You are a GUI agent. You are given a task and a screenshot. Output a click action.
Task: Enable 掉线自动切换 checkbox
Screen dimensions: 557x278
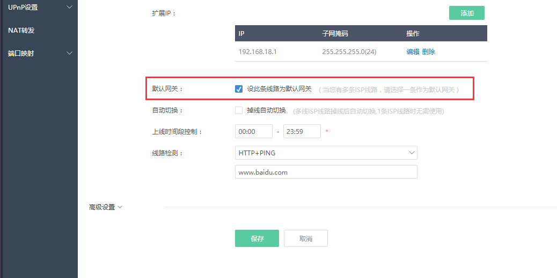239,110
